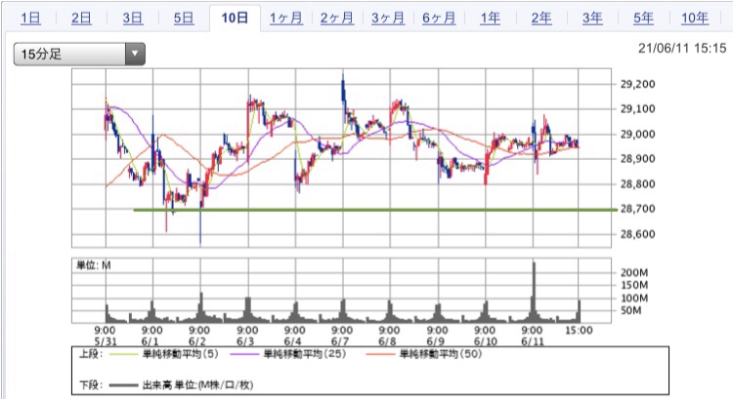Screen dimensions: 733x399
Task: Switch to the 1日 period tab
Action: [30, 19]
